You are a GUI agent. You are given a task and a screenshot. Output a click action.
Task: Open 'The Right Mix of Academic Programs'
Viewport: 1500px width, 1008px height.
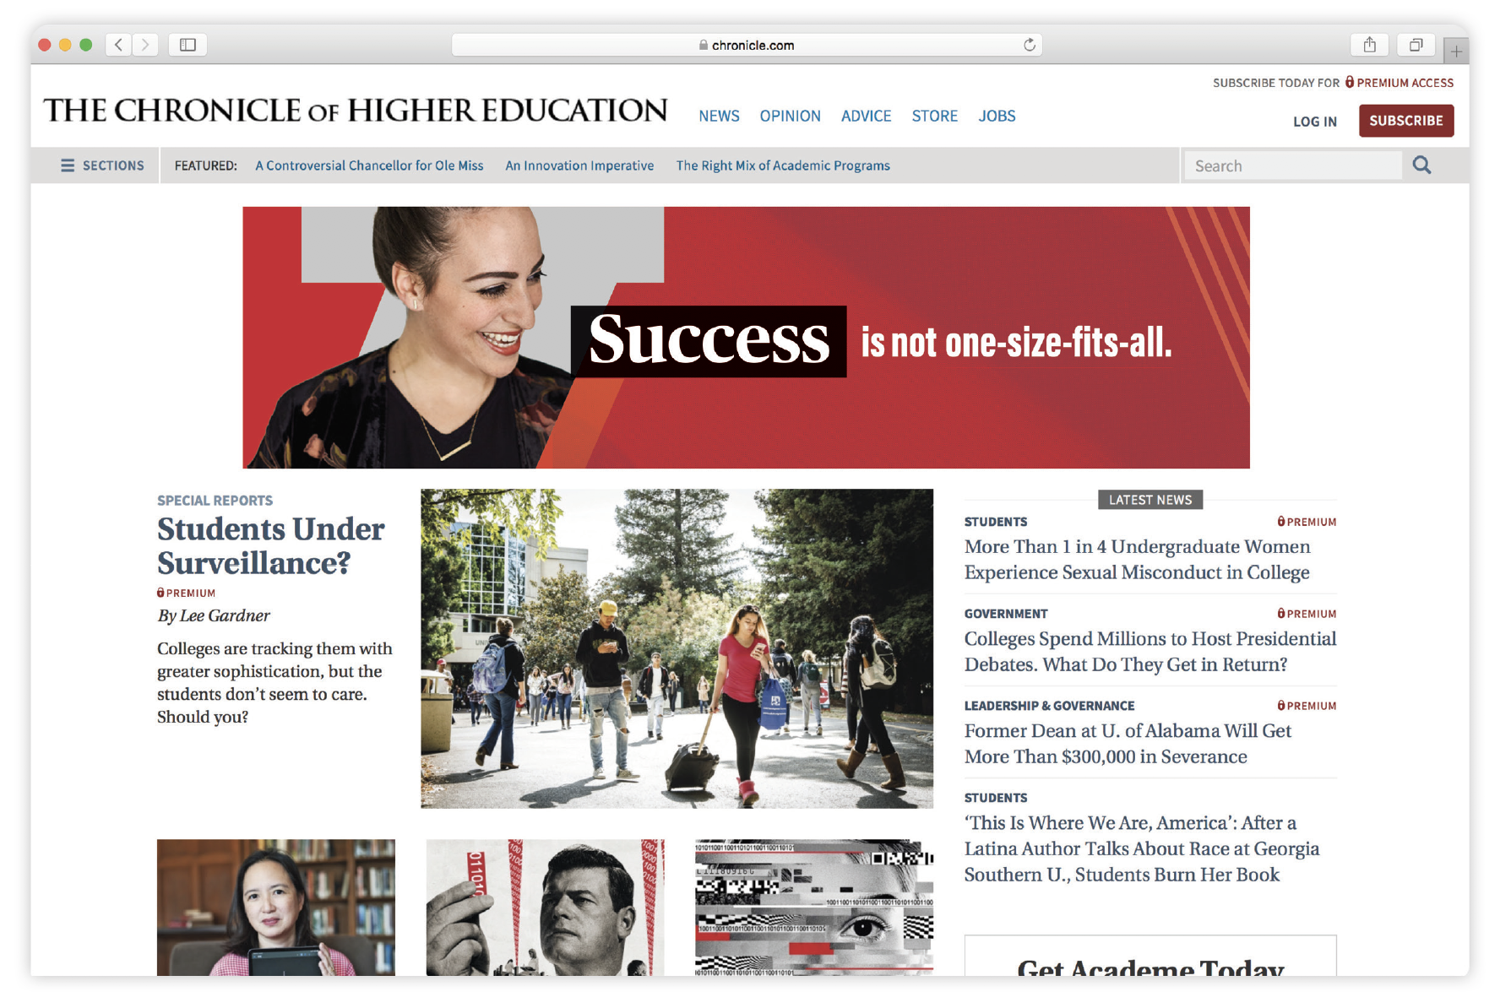[783, 165]
